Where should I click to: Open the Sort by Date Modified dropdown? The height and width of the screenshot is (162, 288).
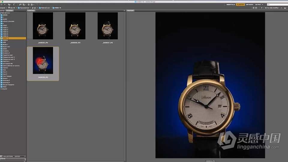click(x=272, y=8)
